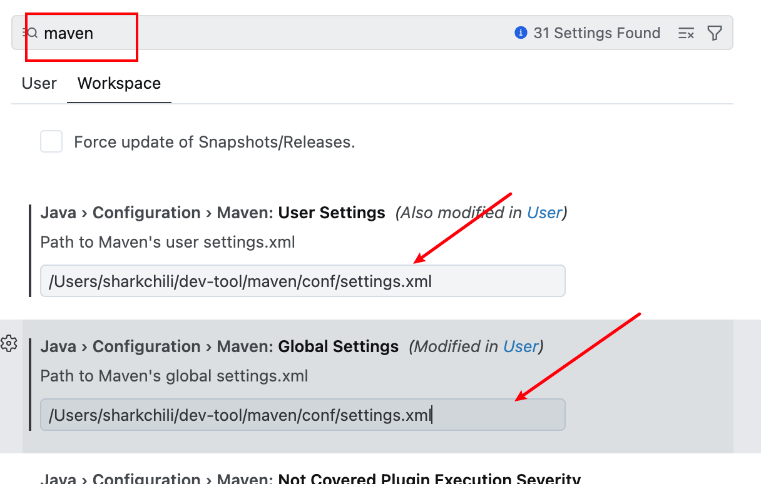761x484 pixels.
Task: Switch to the User settings tab
Action: [x=39, y=83]
